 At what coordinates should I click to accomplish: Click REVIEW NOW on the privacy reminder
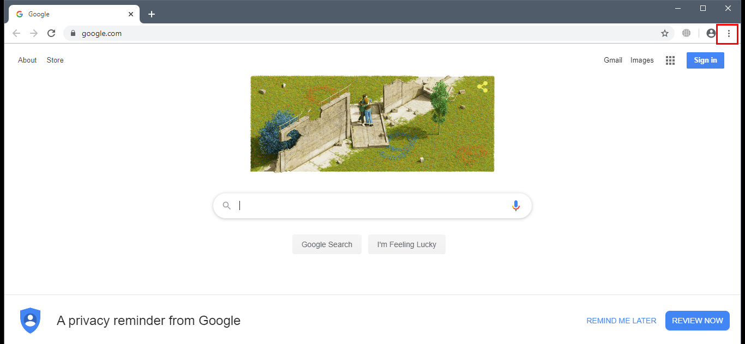[x=698, y=321]
